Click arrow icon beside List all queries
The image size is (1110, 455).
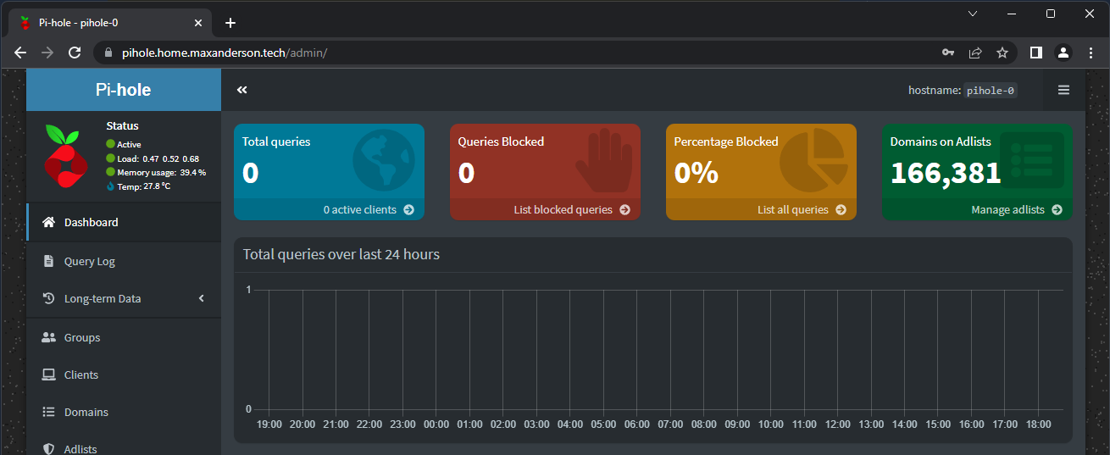(841, 209)
